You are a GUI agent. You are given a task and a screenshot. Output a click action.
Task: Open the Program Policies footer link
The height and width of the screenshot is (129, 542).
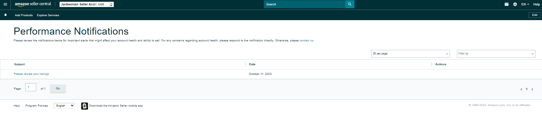[37, 106]
